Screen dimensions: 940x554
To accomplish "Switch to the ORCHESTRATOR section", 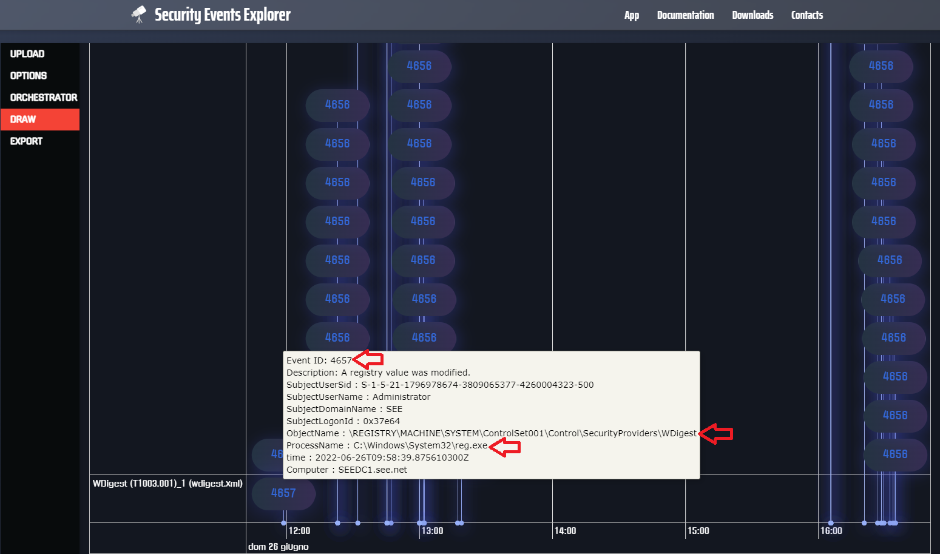I will click(40, 98).
